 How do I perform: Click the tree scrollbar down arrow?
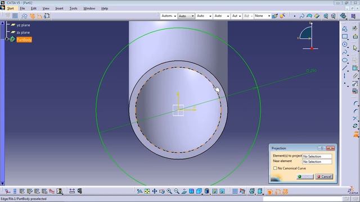[2, 183]
